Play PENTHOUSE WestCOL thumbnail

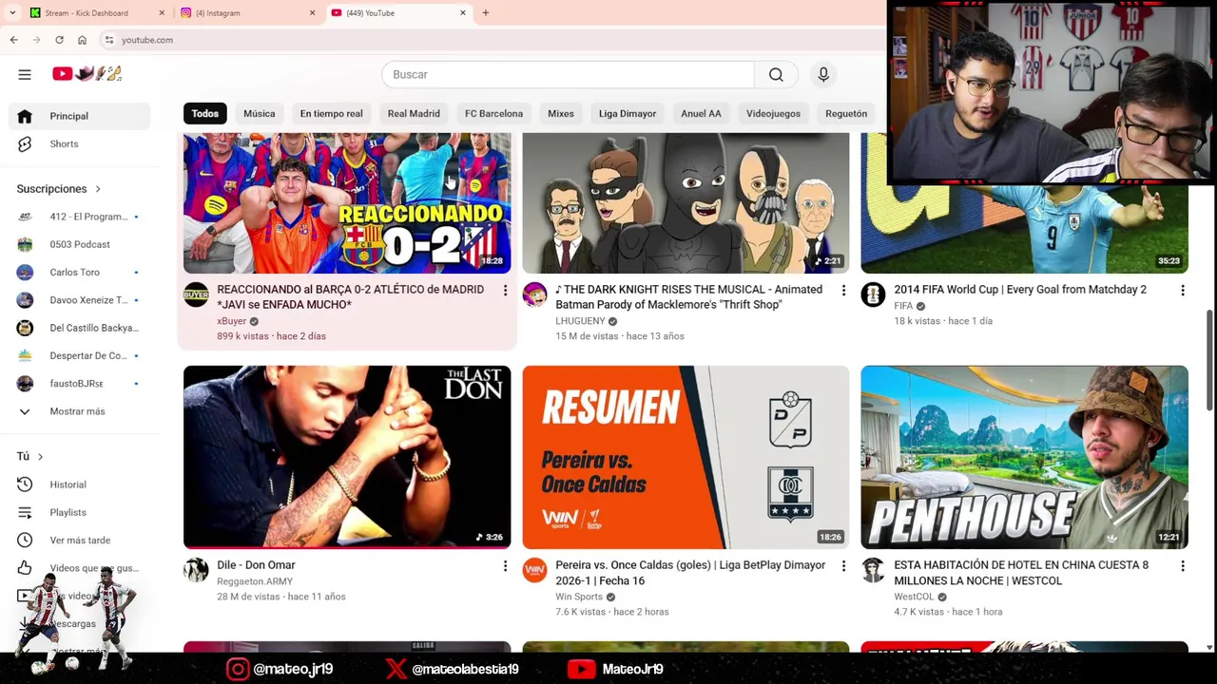pyautogui.click(x=1024, y=457)
